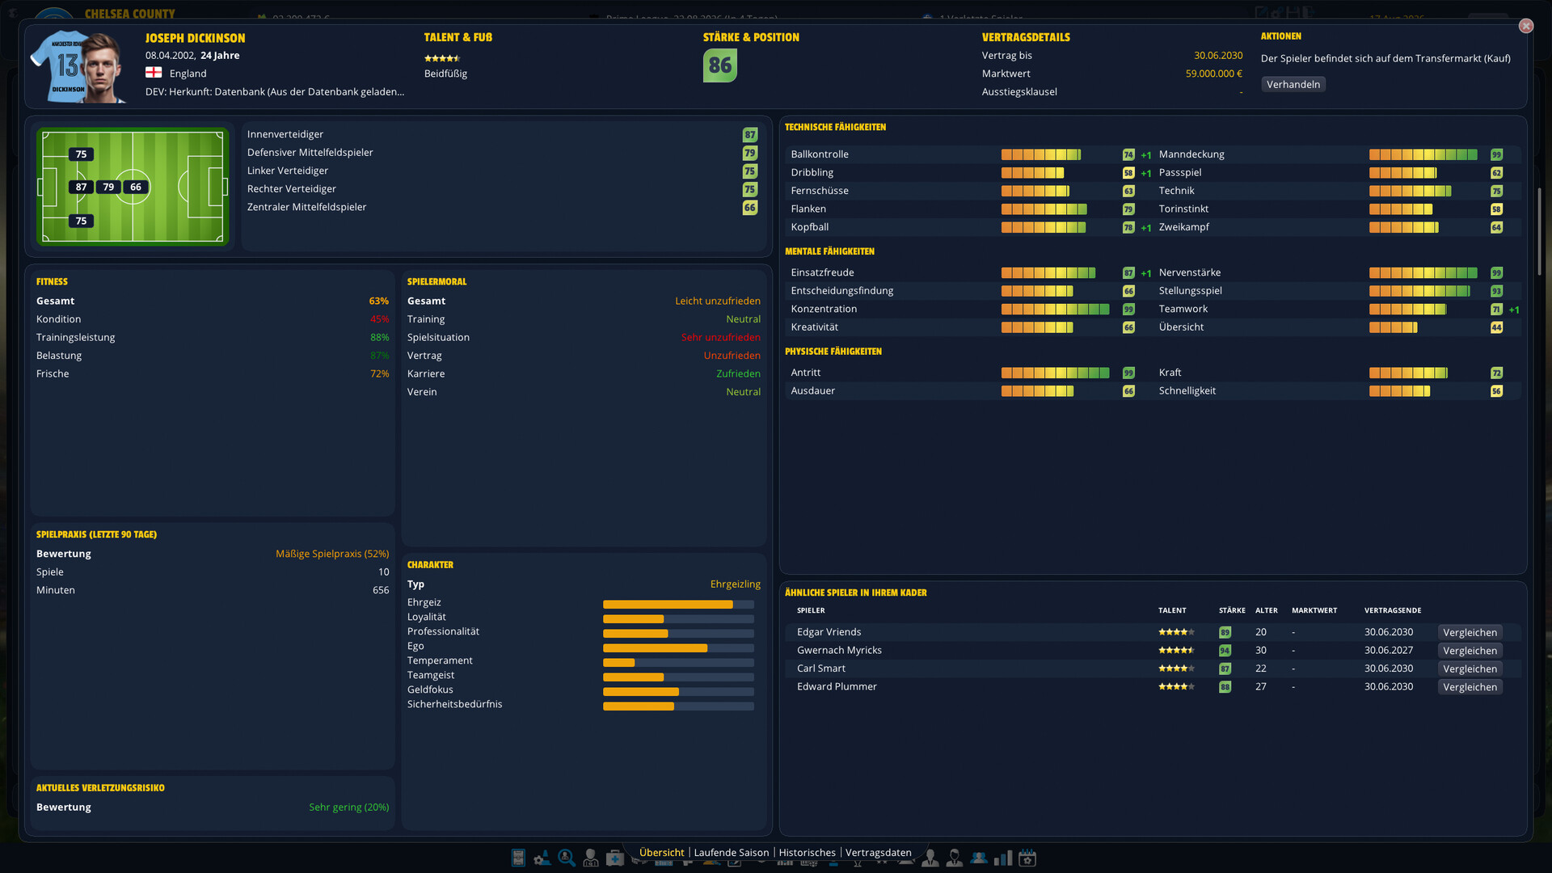Viewport: 1552px width, 873px height.
Task: Click 'Sehr gering (20%)' injury risk value
Action: click(349, 807)
